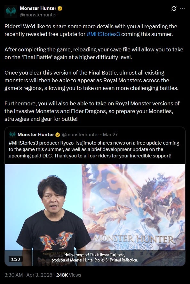
Task: Click the video subtitle caption text
Action: tap(95, 257)
